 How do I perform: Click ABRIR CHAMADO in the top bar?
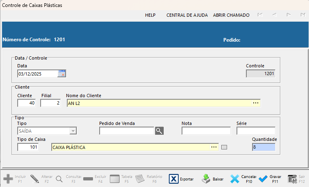click(231, 15)
